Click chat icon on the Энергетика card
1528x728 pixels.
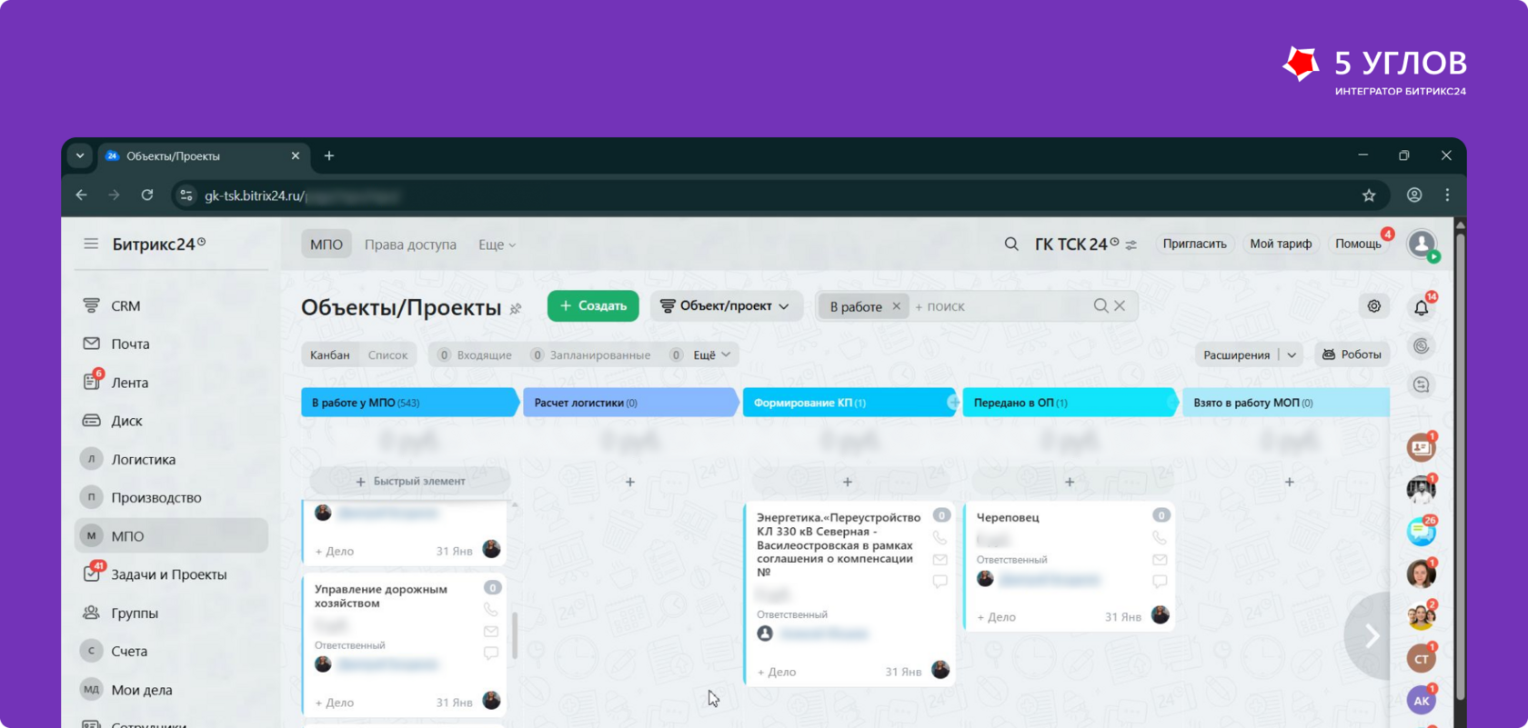coord(940,582)
